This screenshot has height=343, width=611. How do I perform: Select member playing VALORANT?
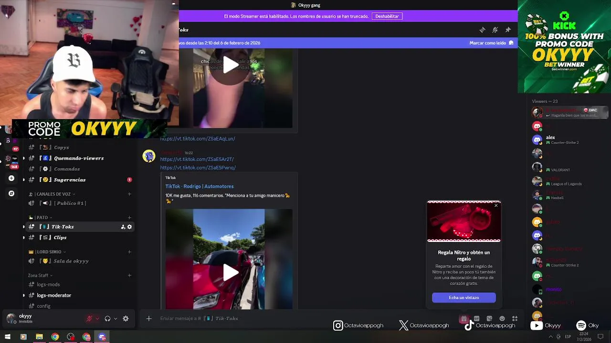pos(570,167)
